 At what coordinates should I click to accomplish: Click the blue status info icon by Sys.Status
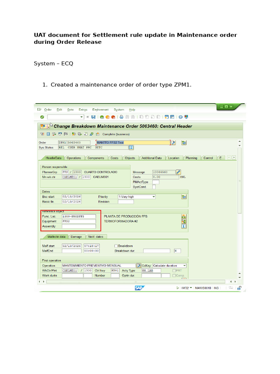pos(131,148)
